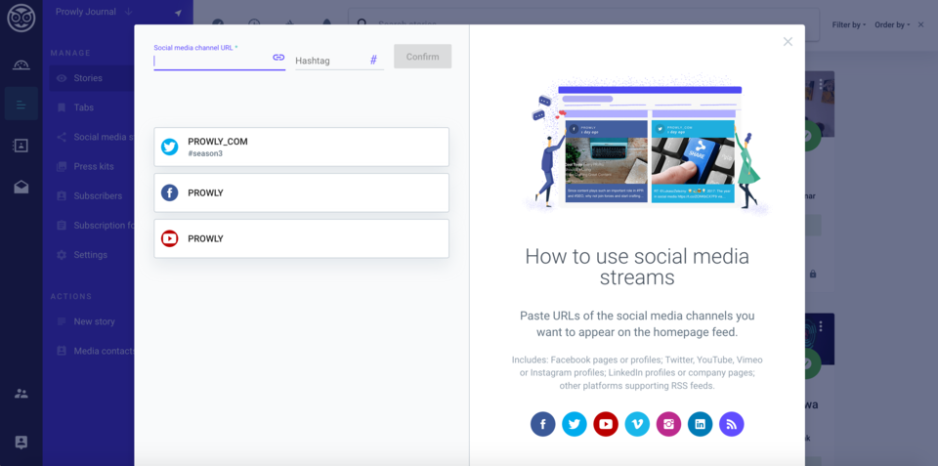
Task: Click the Instagram circle icon in supported platforms
Action: point(668,424)
